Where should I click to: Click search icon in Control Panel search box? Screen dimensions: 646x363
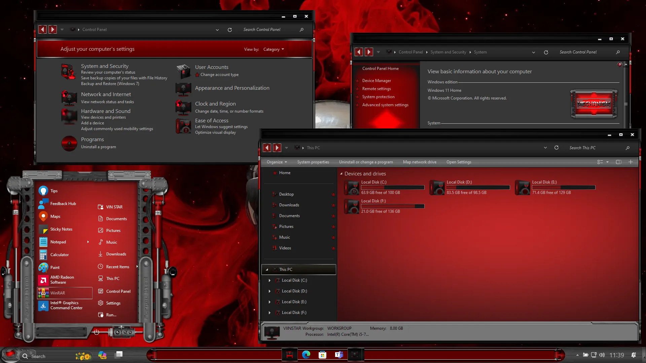[301, 30]
